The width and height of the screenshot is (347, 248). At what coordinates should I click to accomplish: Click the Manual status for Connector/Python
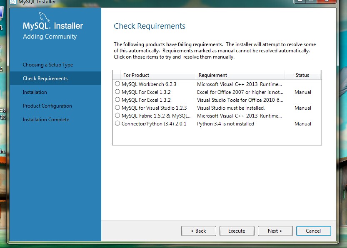(x=303, y=124)
